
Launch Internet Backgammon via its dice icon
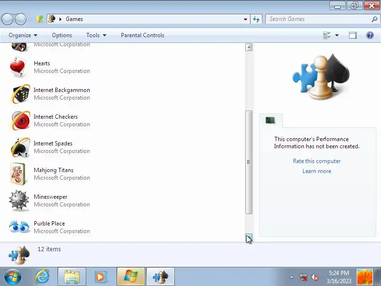(x=20, y=93)
